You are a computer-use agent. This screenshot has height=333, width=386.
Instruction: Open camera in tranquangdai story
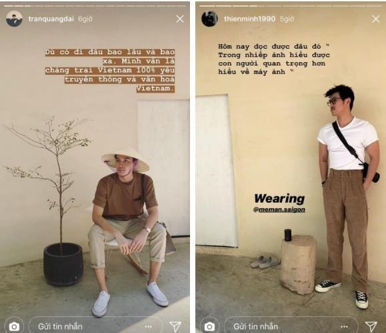point(14,326)
